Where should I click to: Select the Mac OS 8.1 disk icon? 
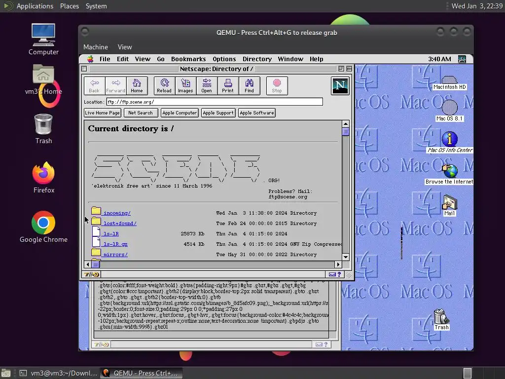pyautogui.click(x=450, y=111)
